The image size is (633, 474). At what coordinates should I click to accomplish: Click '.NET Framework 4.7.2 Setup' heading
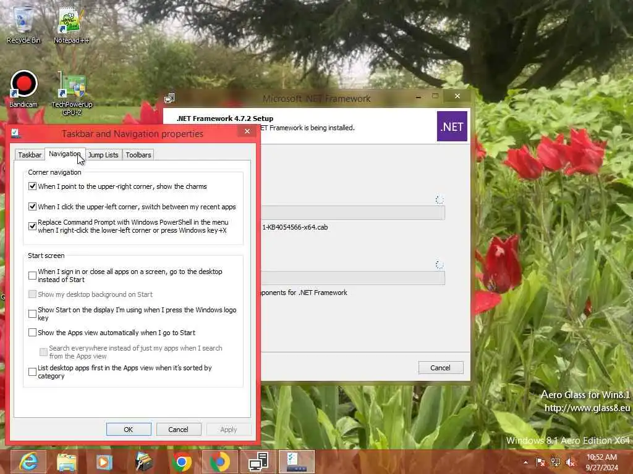[225, 118]
